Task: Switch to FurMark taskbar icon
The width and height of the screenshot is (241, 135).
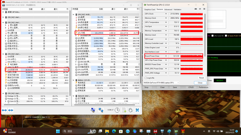Action: pos(183,131)
